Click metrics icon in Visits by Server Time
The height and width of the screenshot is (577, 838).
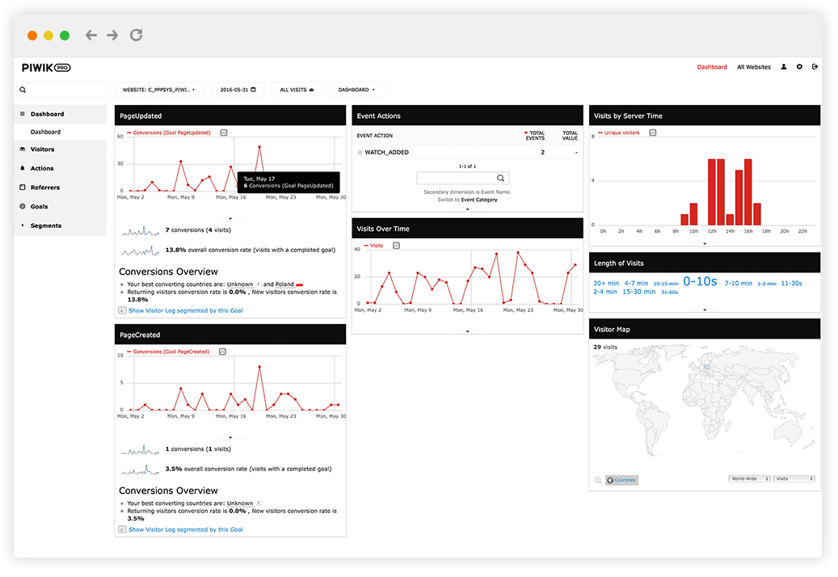click(653, 133)
